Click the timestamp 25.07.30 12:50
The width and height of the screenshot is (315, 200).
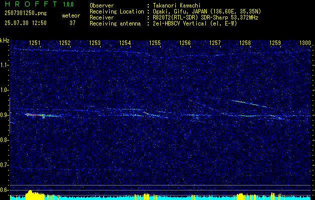pyautogui.click(x=26, y=23)
